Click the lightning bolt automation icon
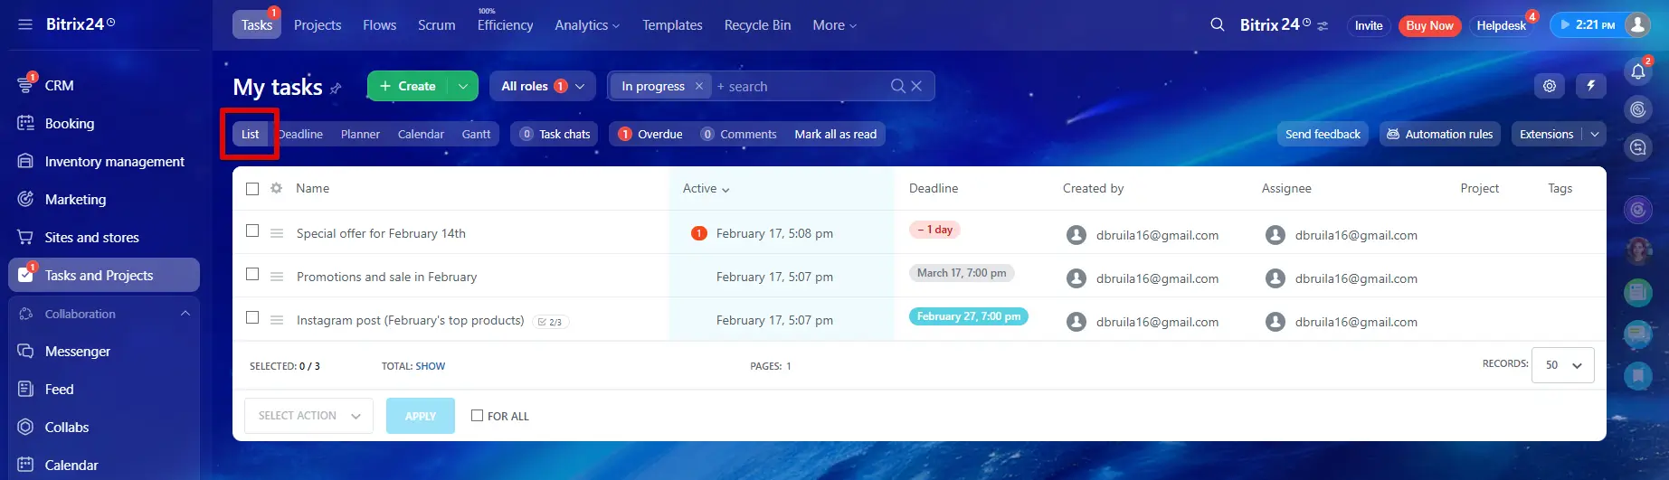Screen dimensions: 1669x480 pyautogui.click(x=1591, y=86)
